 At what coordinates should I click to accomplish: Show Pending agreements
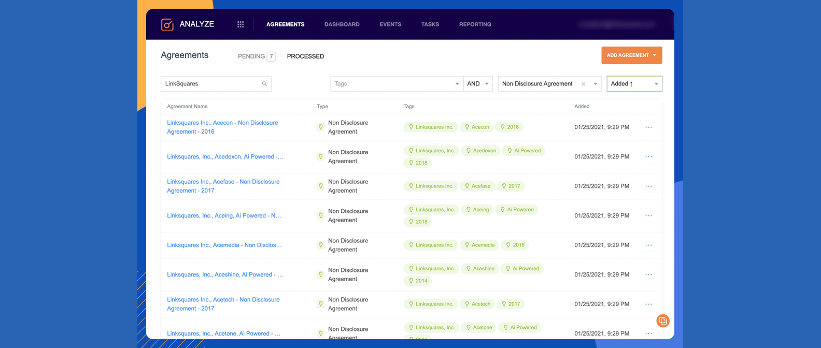click(x=251, y=56)
